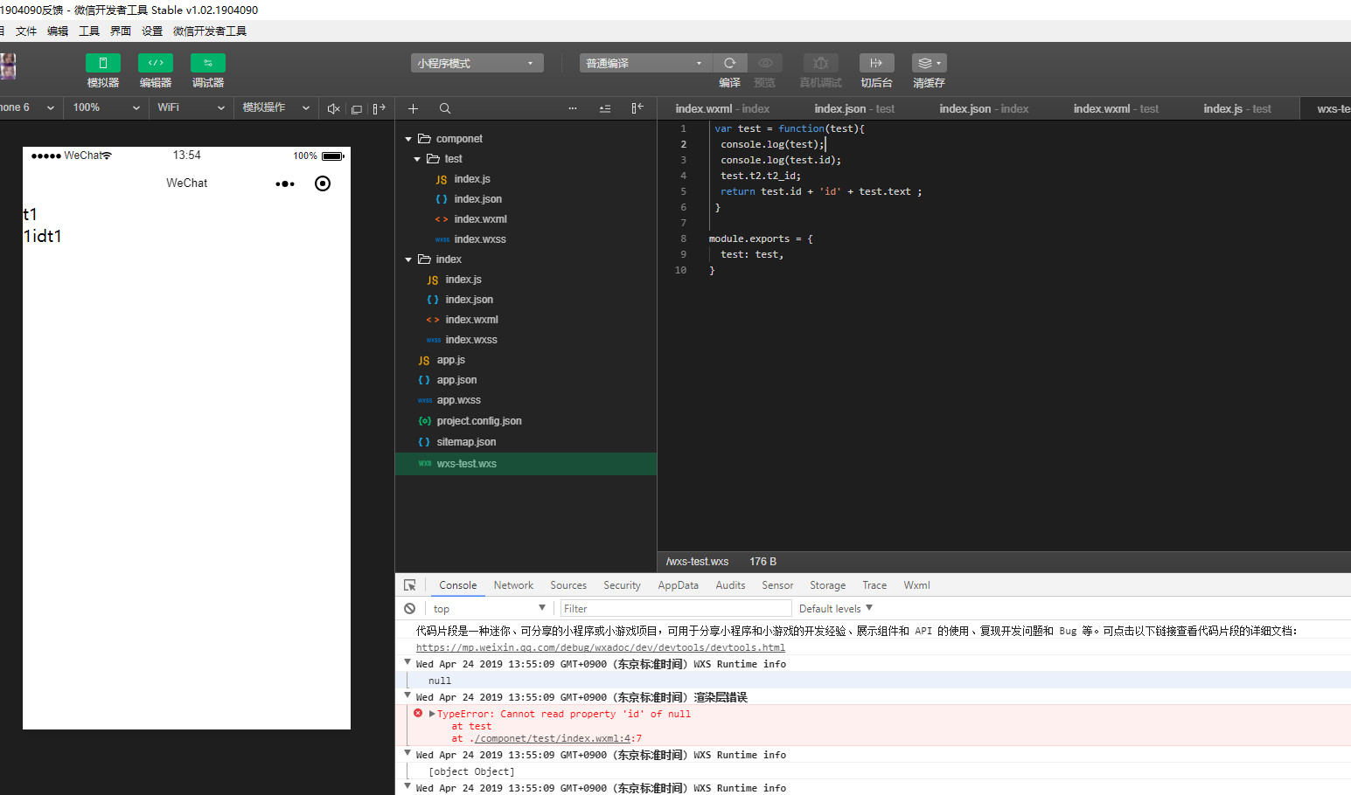The height and width of the screenshot is (795, 1351).
Task: Open index.wxml under the test folder
Action: [x=480, y=219]
